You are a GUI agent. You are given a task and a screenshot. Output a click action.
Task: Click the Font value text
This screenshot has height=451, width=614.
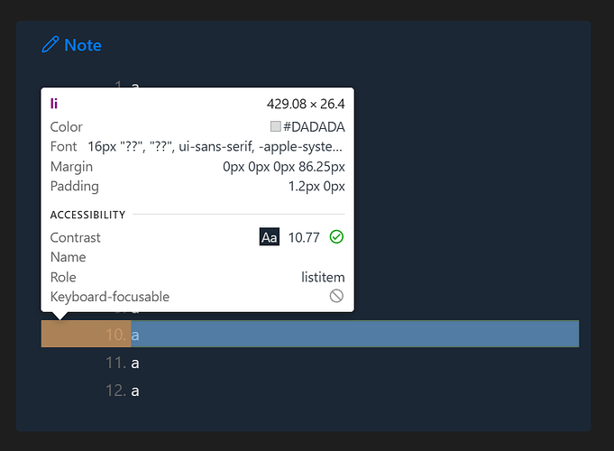pyautogui.click(x=215, y=146)
